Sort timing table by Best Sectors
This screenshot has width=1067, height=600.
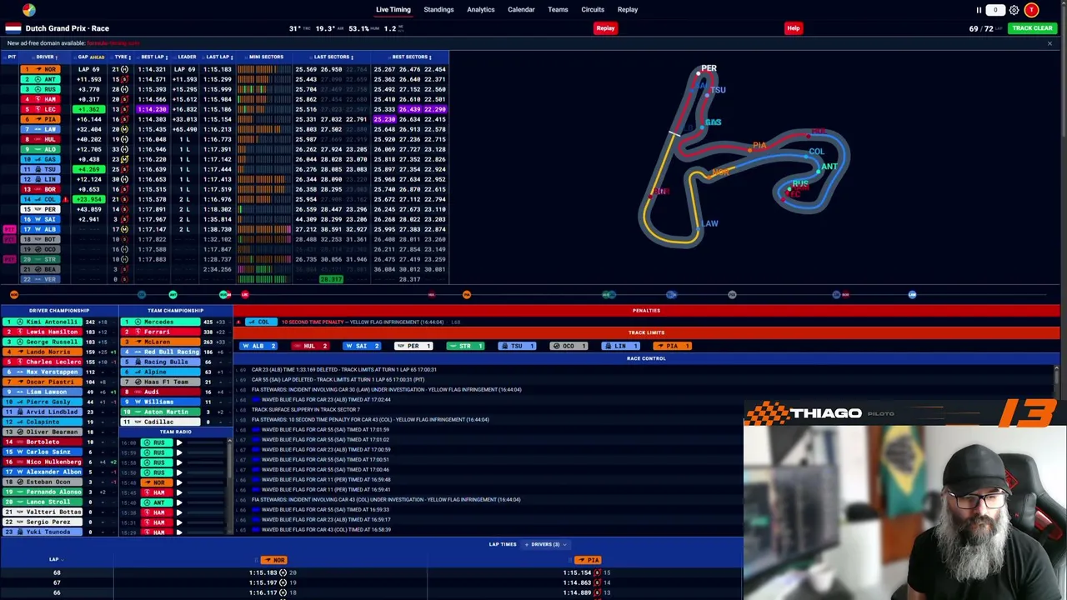click(x=411, y=57)
